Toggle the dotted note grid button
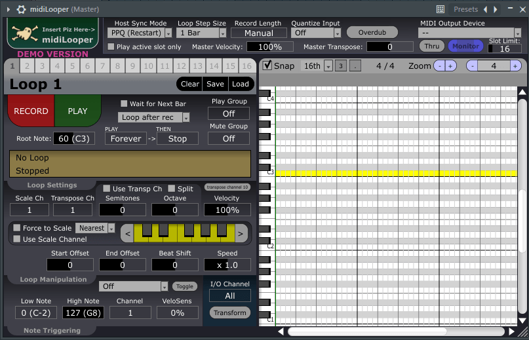 pyautogui.click(x=355, y=66)
